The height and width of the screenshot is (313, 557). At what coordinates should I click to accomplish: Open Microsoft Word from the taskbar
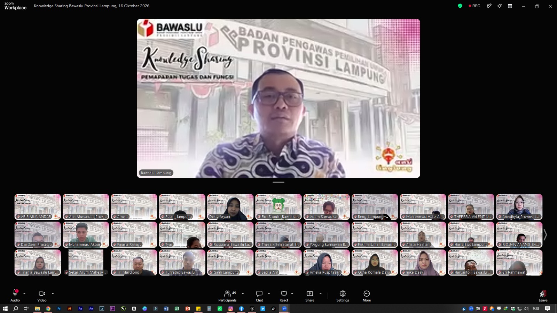(x=166, y=308)
